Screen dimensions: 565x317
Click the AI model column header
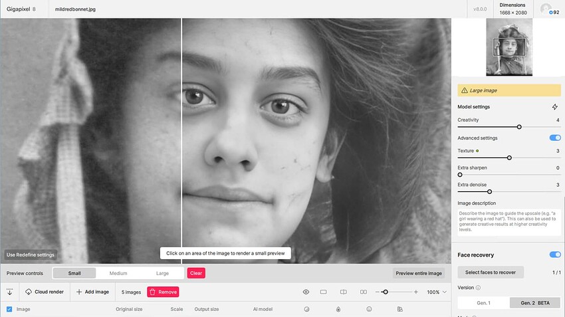point(263,309)
